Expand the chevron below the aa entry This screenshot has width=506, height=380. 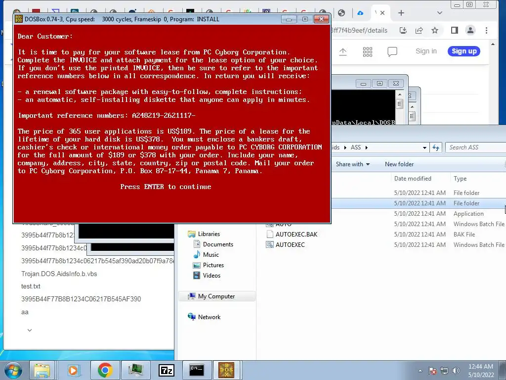click(x=29, y=330)
